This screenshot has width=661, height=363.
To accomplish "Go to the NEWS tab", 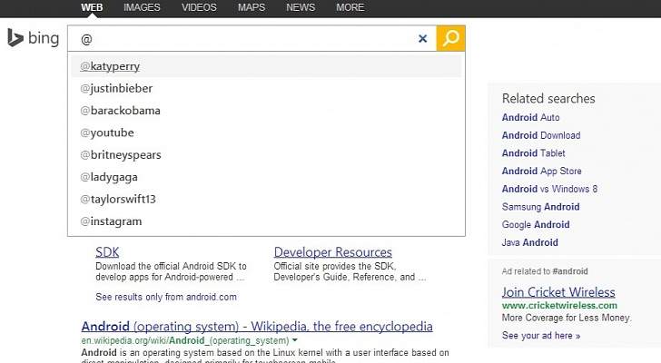I will coord(301,7).
